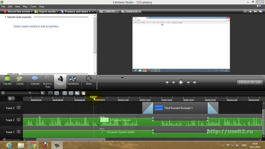
Task: Click the pan hand icon above preview
Action: [x=250, y=11]
